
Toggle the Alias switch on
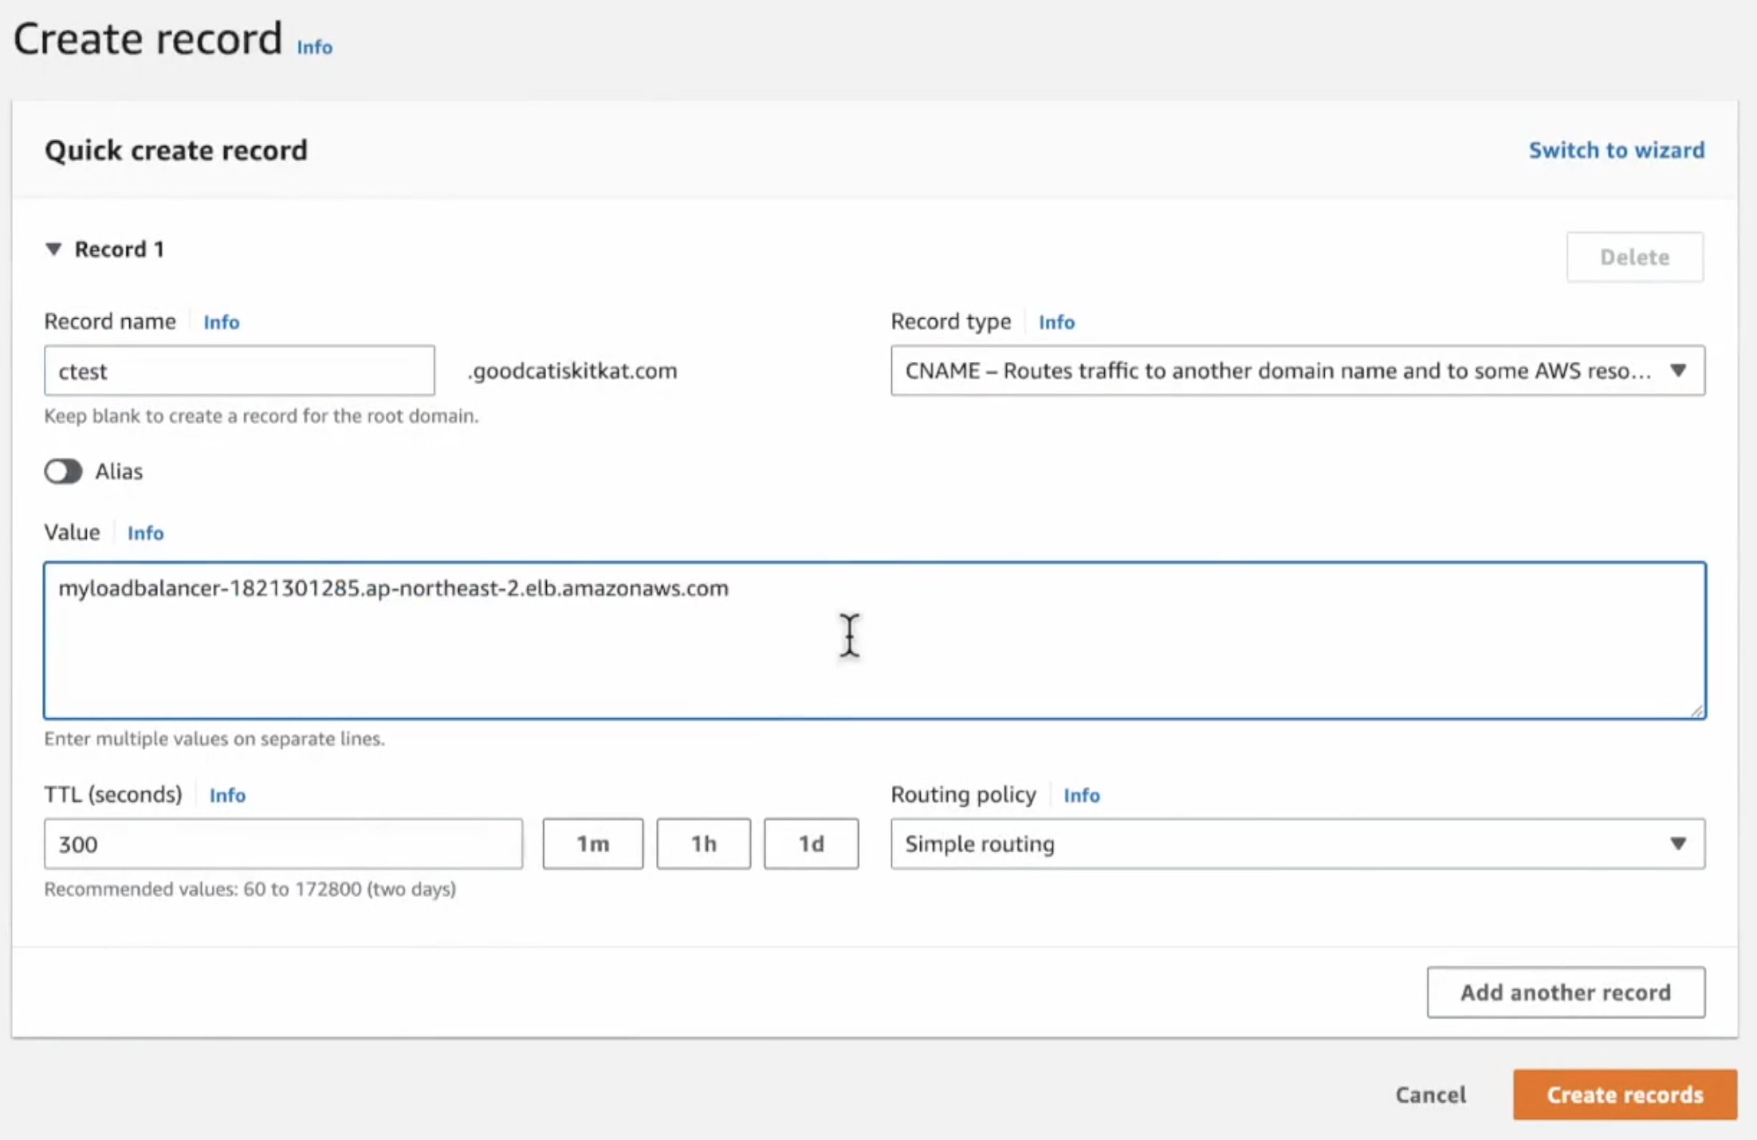pyautogui.click(x=63, y=471)
